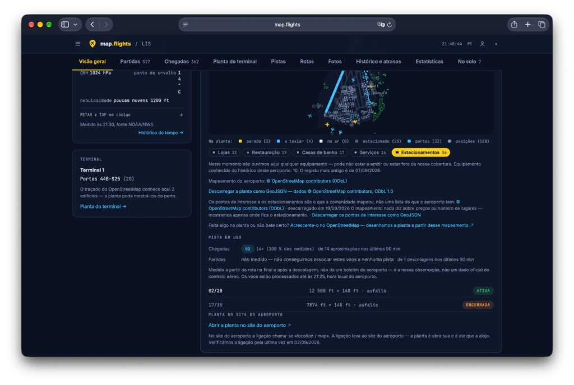Screen dimensions: 574x385
Task: Click the map.flights logo pin icon
Action: tap(92, 44)
